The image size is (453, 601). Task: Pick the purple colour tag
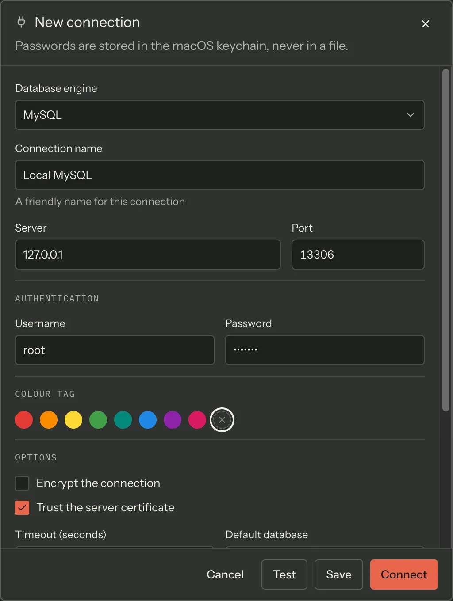pyautogui.click(x=173, y=420)
